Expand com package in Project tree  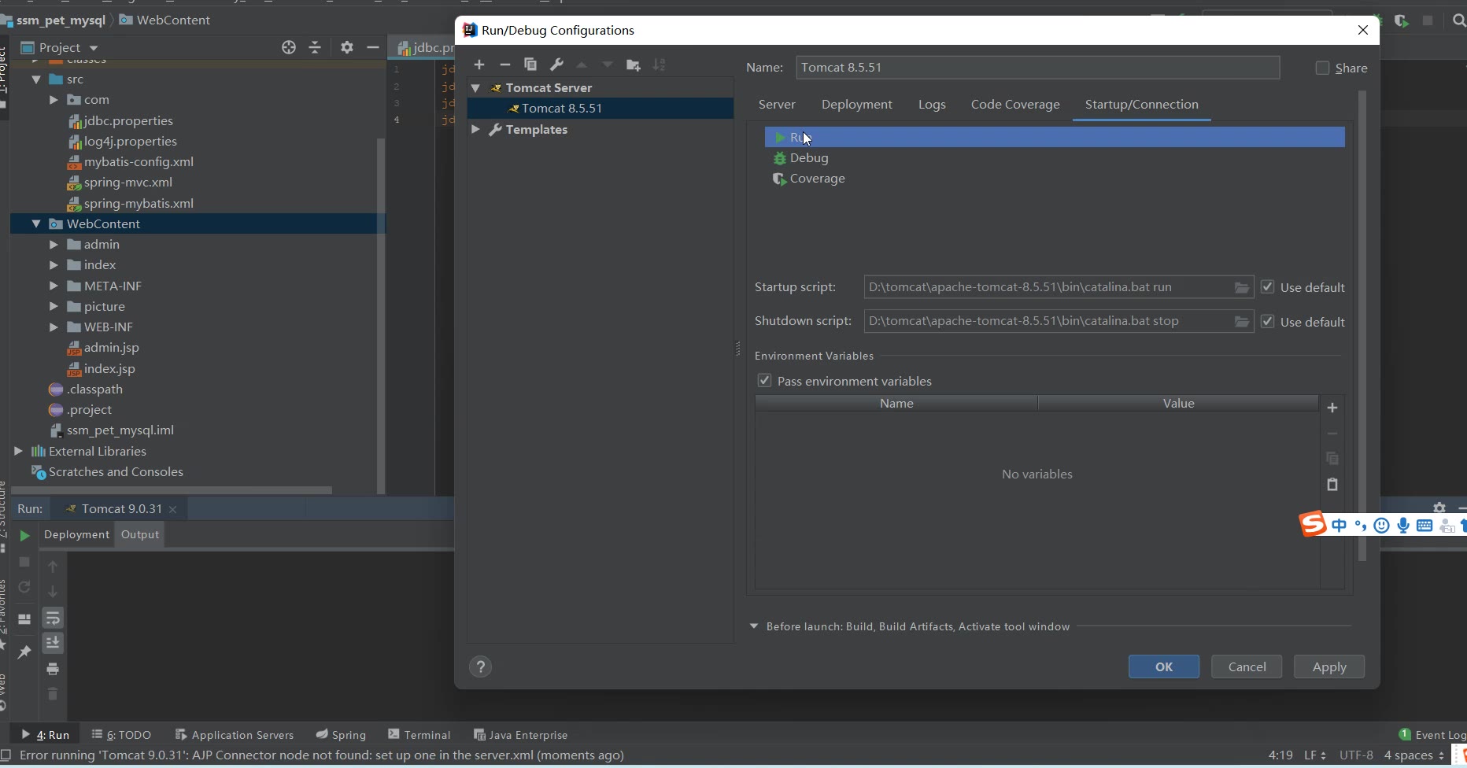(x=54, y=100)
